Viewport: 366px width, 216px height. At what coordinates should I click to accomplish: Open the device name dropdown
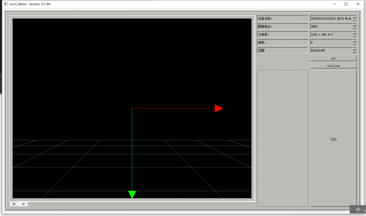point(333,18)
